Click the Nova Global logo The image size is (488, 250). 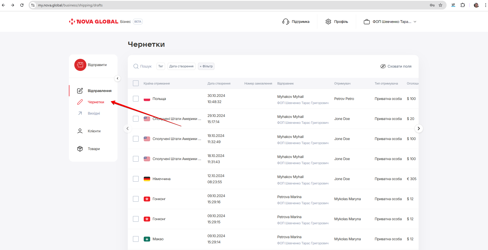pos(94,22)
